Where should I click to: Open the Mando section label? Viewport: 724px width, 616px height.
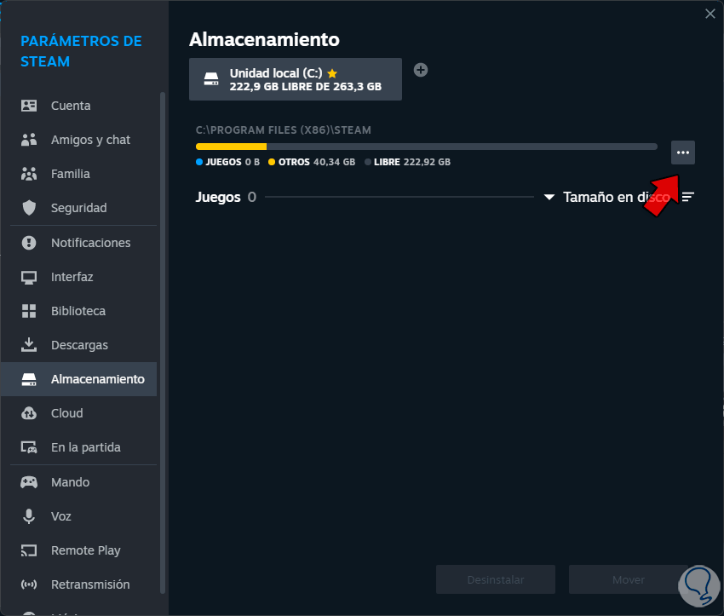point(70,482)
